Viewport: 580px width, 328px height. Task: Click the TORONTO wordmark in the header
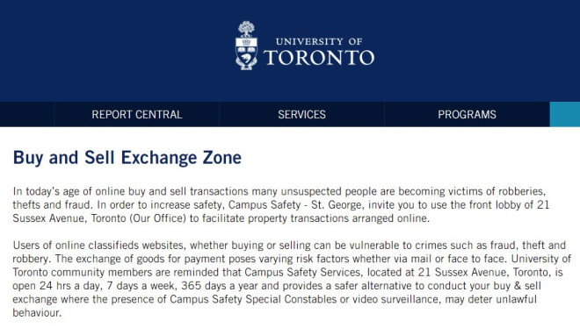coord(319,58)
